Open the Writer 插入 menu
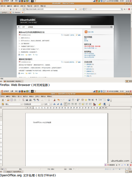 [x=20, y=97]
